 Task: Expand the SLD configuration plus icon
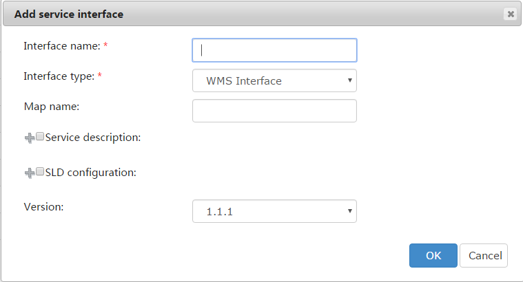(x=29, y=173)
